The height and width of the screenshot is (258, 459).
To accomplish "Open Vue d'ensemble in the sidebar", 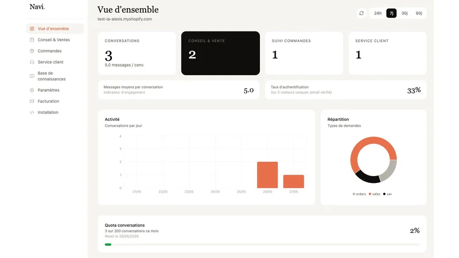I will point(55,29).
